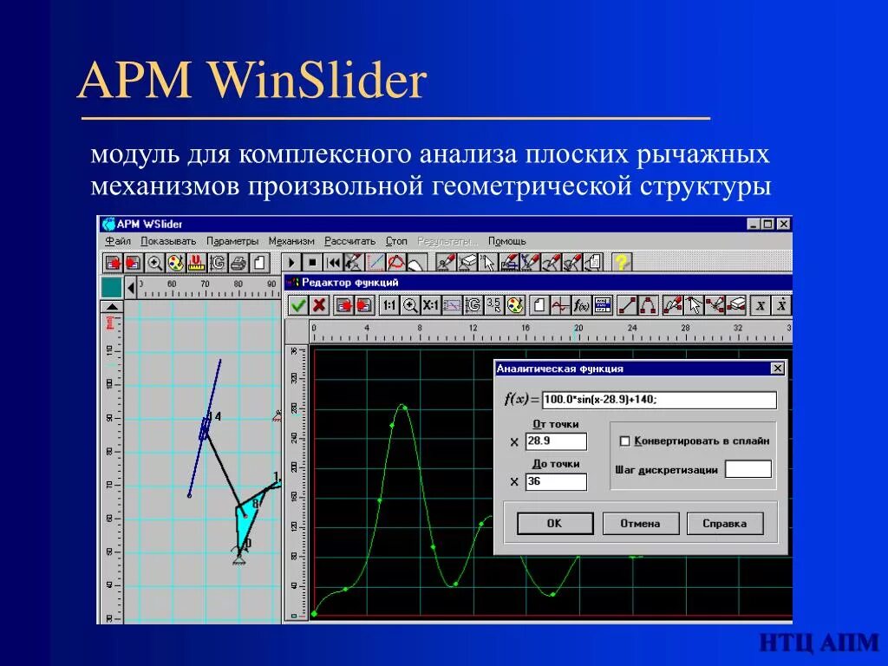Click the От точки field with 28.9
Viewport: 888px width, 666px height.
[x=556, y=441]
